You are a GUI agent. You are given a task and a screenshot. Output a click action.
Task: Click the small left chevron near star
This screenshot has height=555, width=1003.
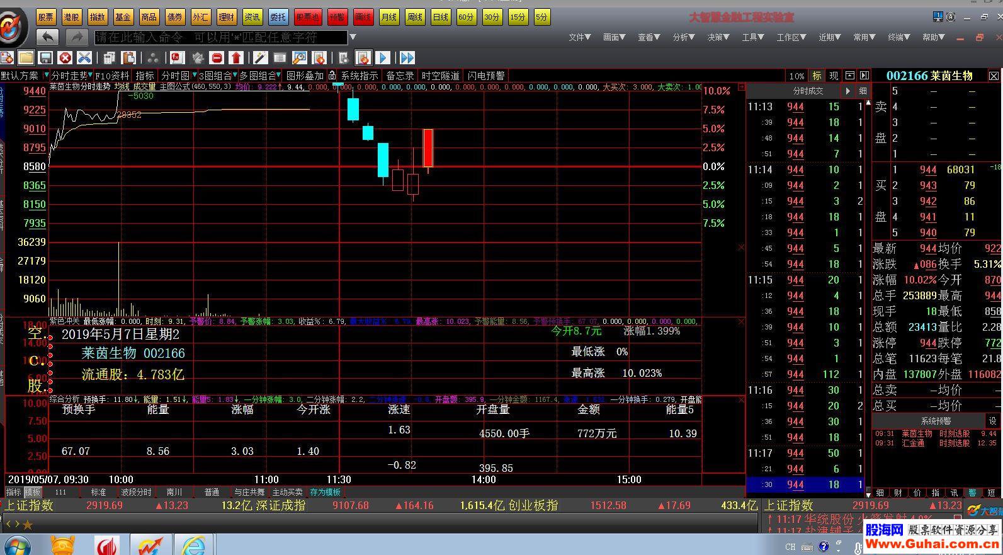[8, 524]
